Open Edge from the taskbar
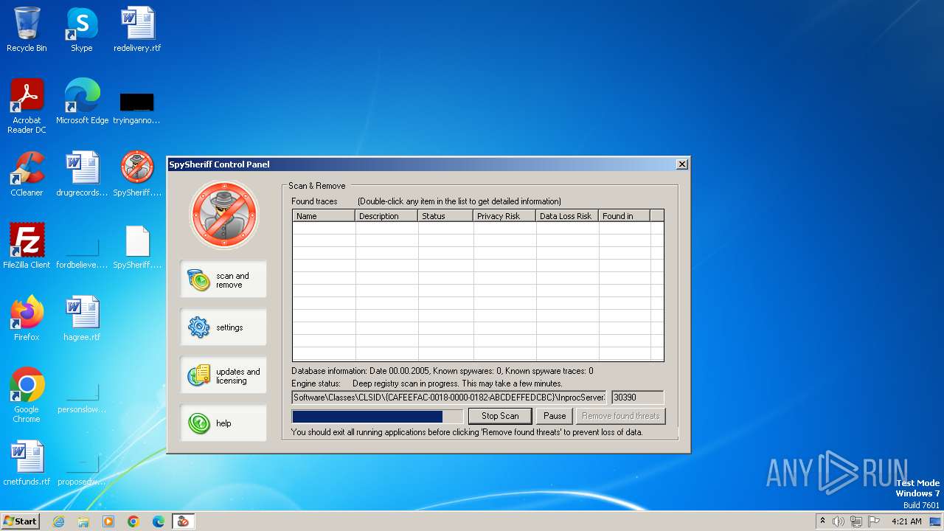Screen dimensions: 944x531 (159, 521)
